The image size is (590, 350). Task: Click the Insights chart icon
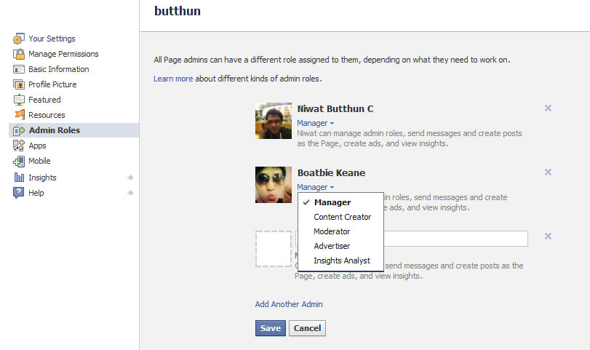click(x=19, y=178)
